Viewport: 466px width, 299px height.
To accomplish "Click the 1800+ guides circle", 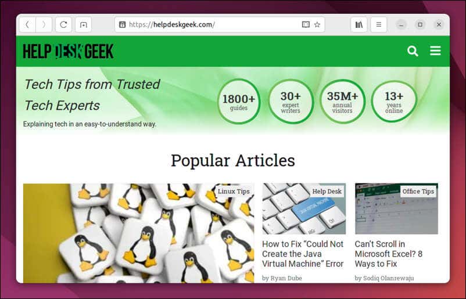I will coord(239,101).
